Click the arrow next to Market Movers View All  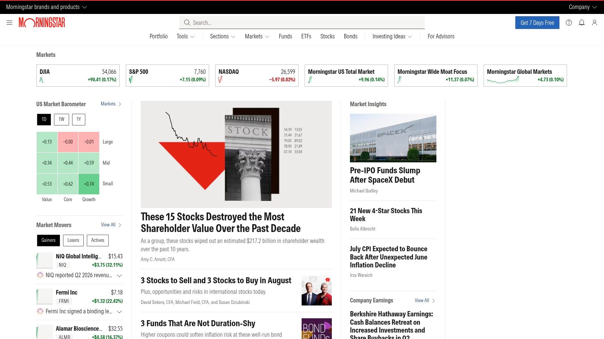pyautogui.click(x=120, y=225)
